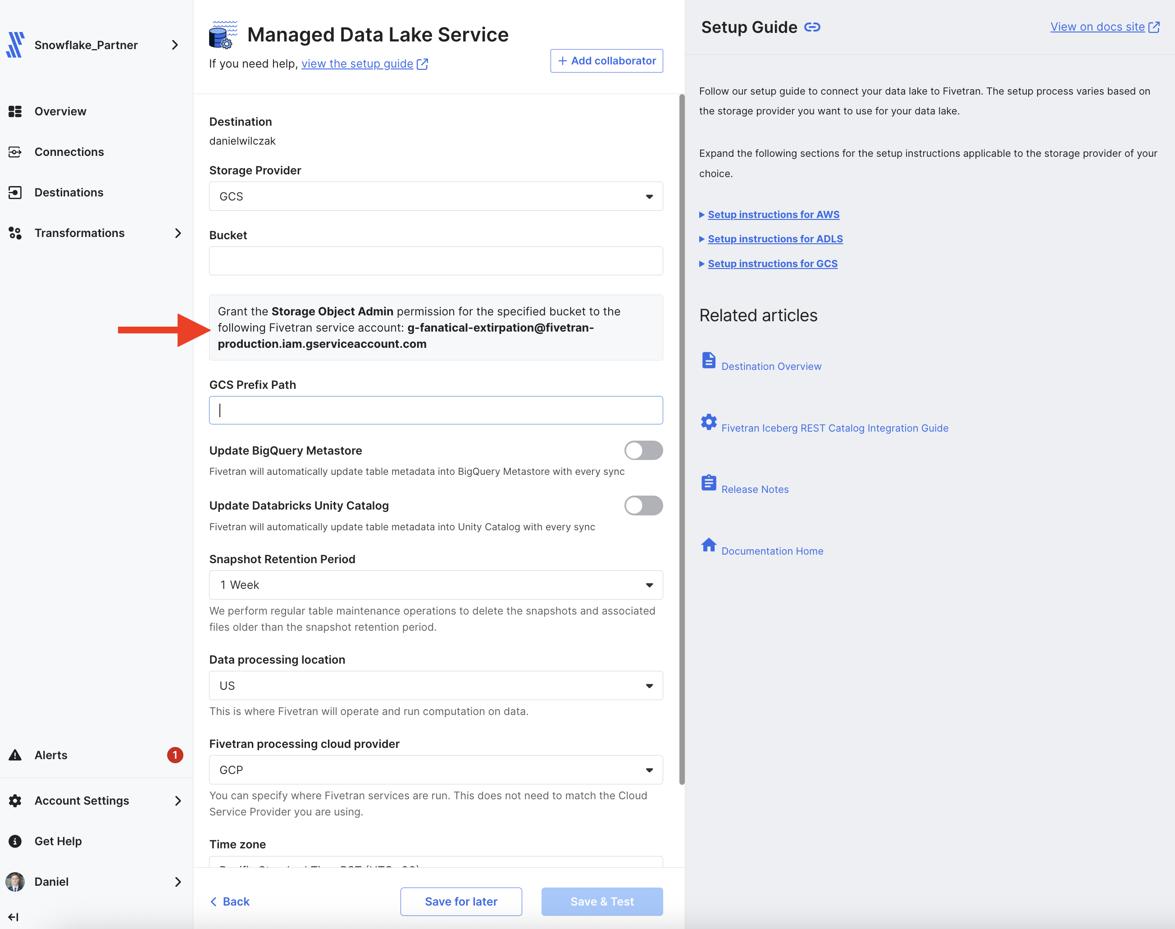Image resolution: width=1175 pixels, height=929 pixels.
Task: Click the Destinations sidebar icon
Action: click(x=15, y=192)
